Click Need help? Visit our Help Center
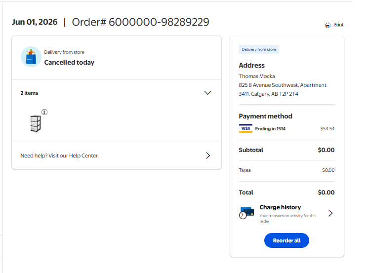The width and height of the screenshot is (368, 273). click(59, 156)
